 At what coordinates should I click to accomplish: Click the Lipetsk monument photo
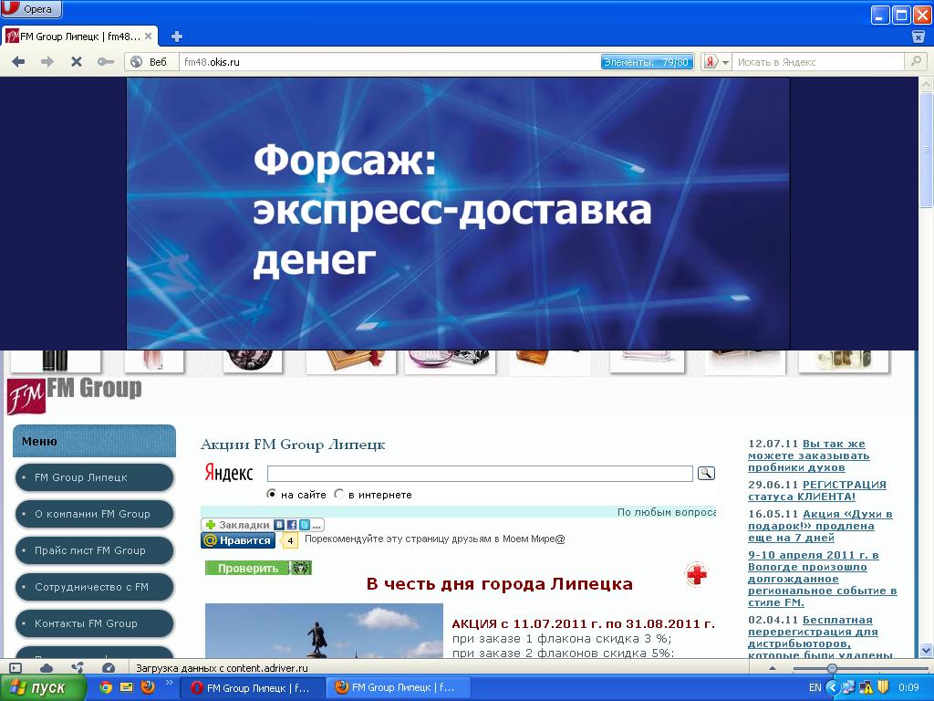pos(324,631)
